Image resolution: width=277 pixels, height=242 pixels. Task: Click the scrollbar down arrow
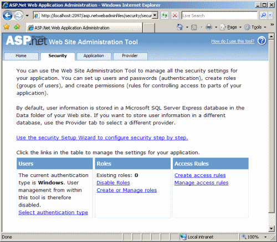(x=271, y=229)
